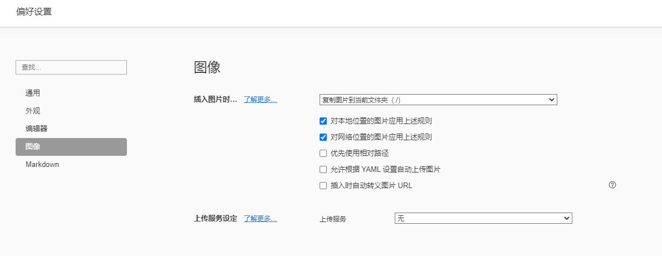The image size is (662, 256).
Task: Enable 优先使用相对路径 checkbox
Action: click(323, 153)
